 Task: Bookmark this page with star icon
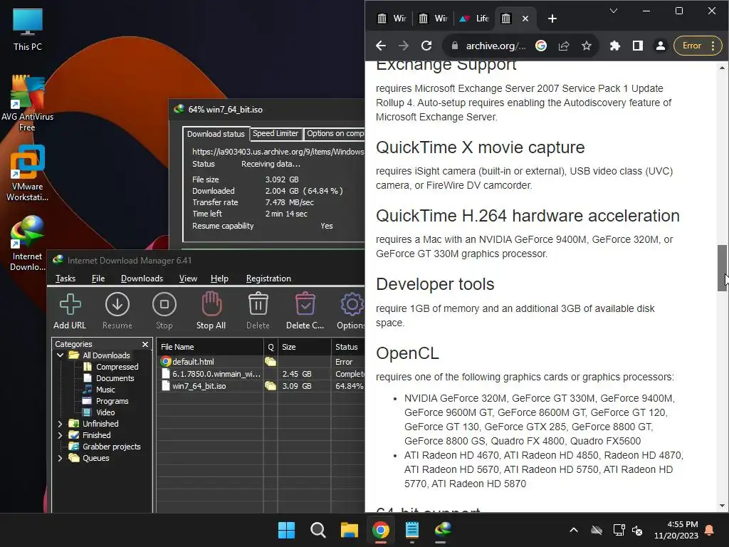point(587,46)
